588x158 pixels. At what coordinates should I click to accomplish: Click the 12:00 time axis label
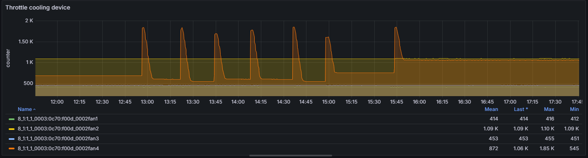pos(57,101)
